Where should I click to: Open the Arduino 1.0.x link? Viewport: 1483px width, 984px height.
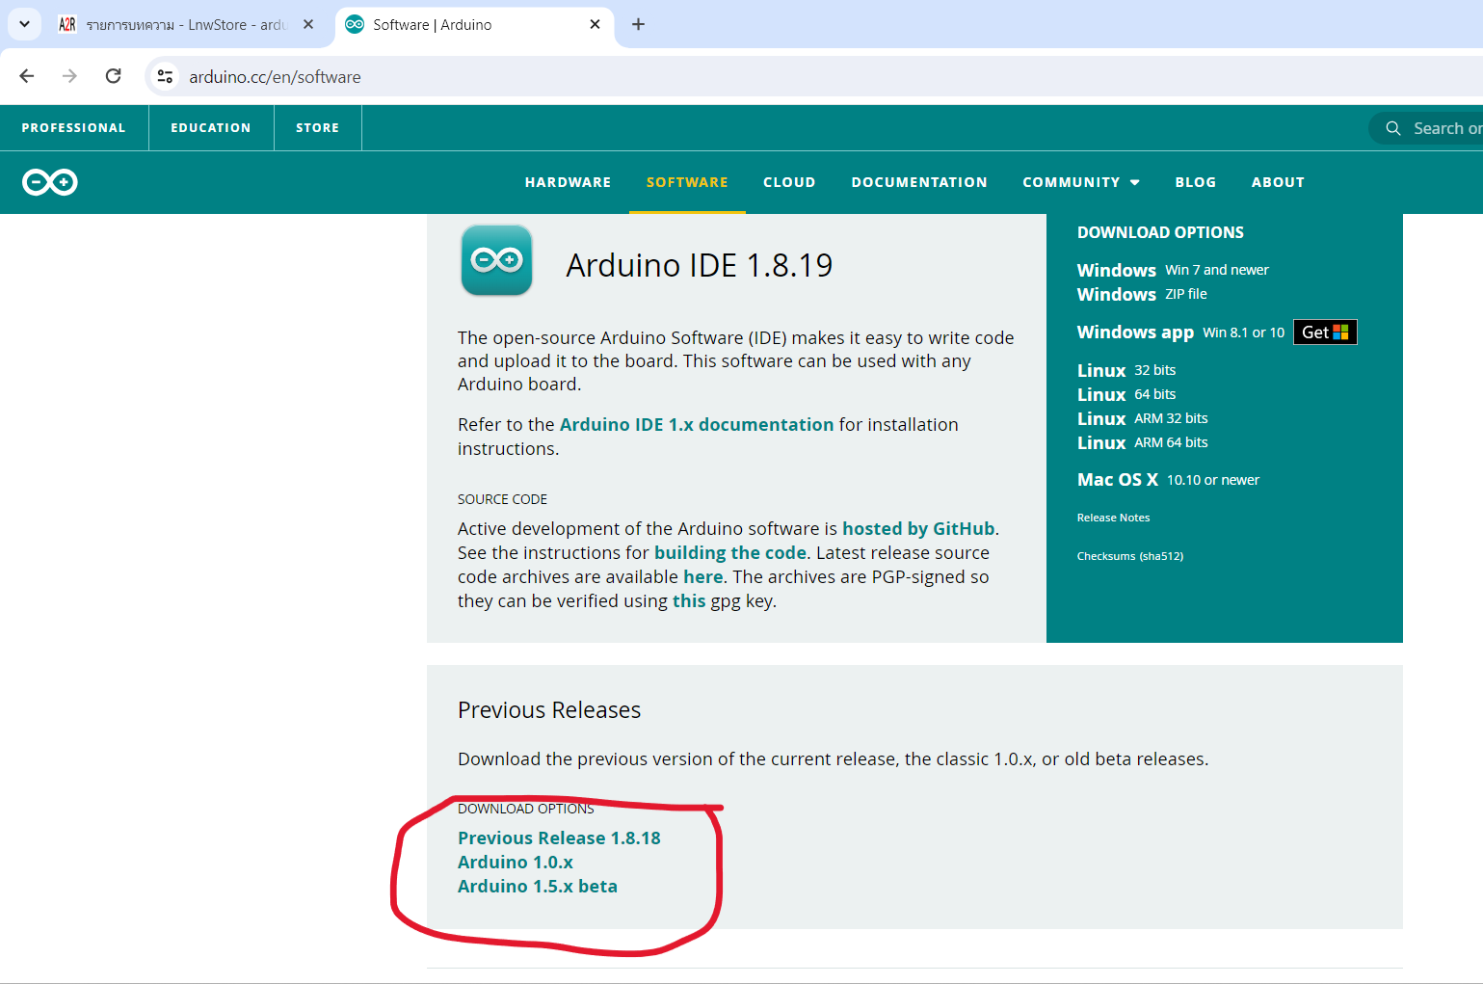(516, 862)
